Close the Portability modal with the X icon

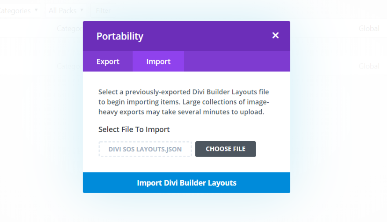(x=275, y=36)
